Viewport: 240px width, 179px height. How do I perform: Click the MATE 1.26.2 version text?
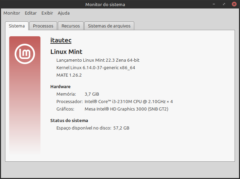69,75
